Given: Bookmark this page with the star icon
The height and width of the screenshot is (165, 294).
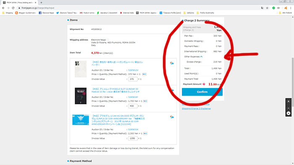Looking at the screenshot, I should click(x=267, y=8).
